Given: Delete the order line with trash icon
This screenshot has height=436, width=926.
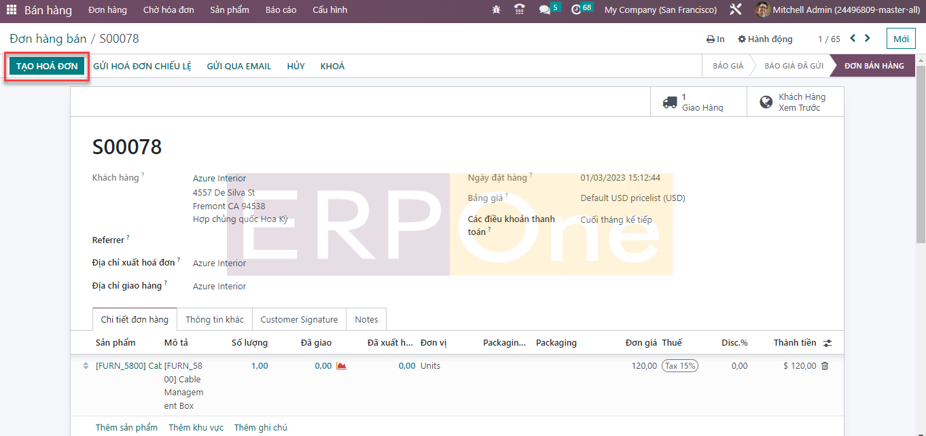Looking at the screenshot, I should click(825, 366).
